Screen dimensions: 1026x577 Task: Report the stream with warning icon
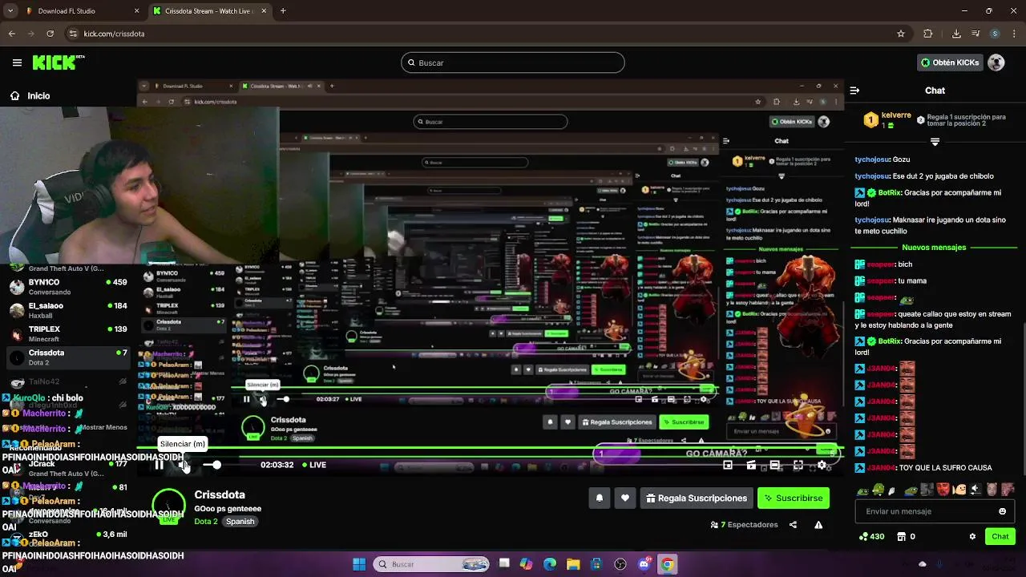click(818, 525)
